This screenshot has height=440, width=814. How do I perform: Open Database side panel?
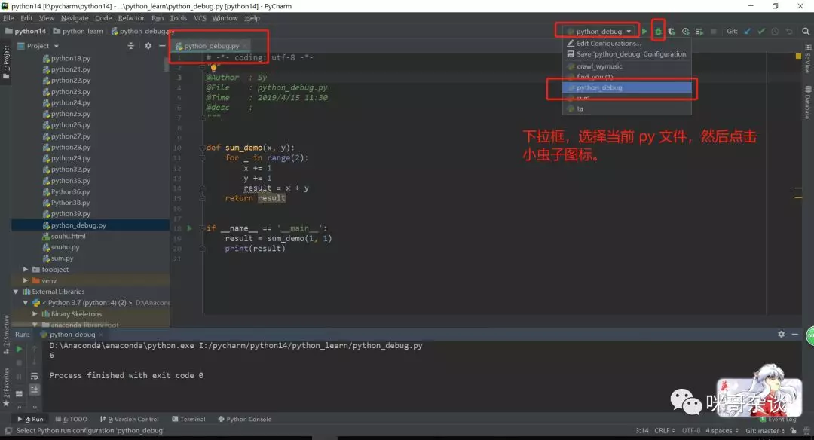coord(808,102)
